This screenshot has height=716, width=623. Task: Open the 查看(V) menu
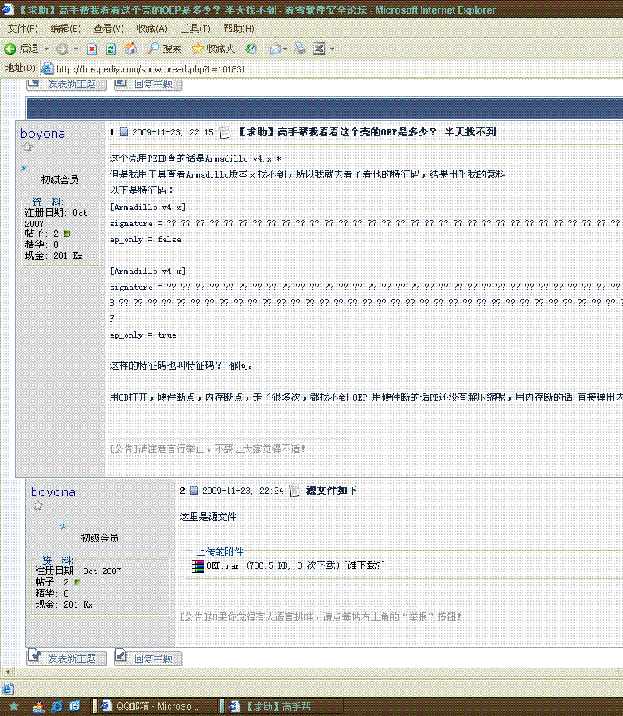(108, 29)
